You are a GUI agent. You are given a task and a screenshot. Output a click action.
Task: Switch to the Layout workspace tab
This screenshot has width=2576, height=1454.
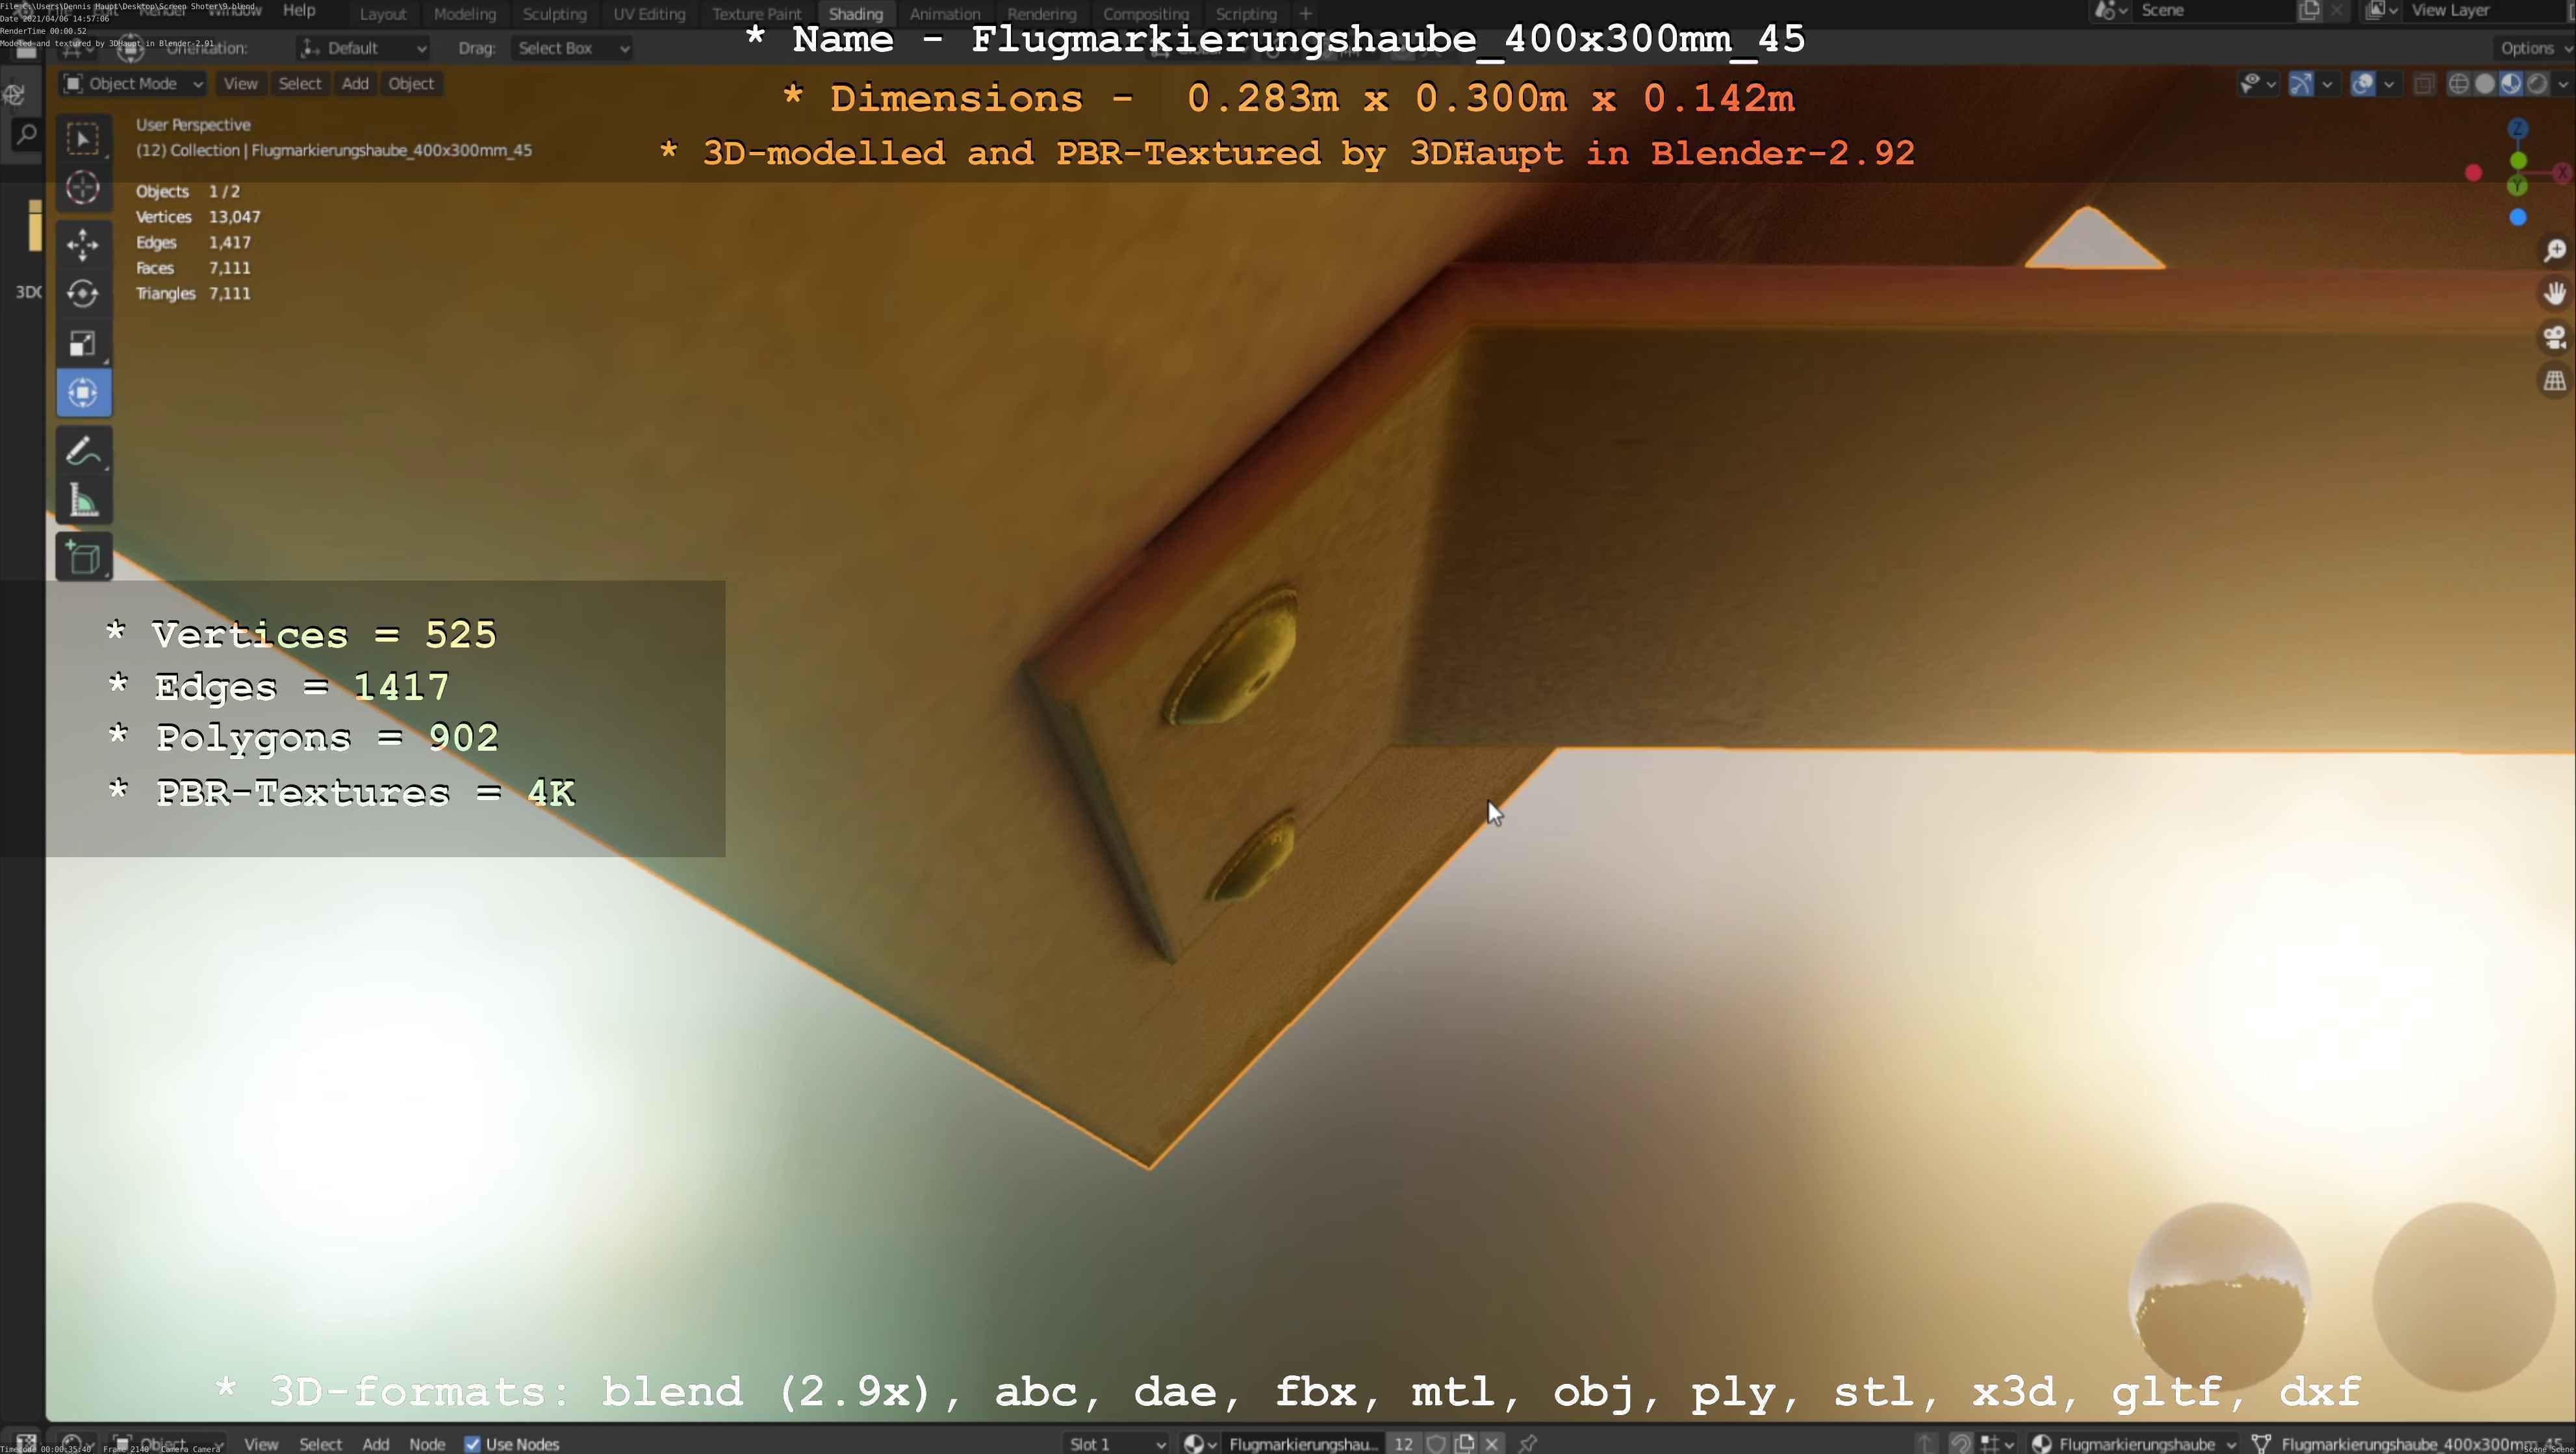point(383,14)
